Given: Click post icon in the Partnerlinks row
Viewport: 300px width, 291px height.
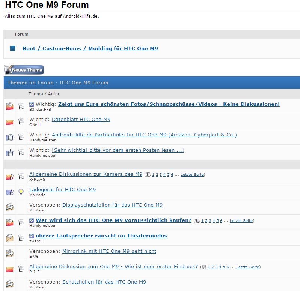Looking at the screenshot, I should pyautogui.click(x=21, y=137).
